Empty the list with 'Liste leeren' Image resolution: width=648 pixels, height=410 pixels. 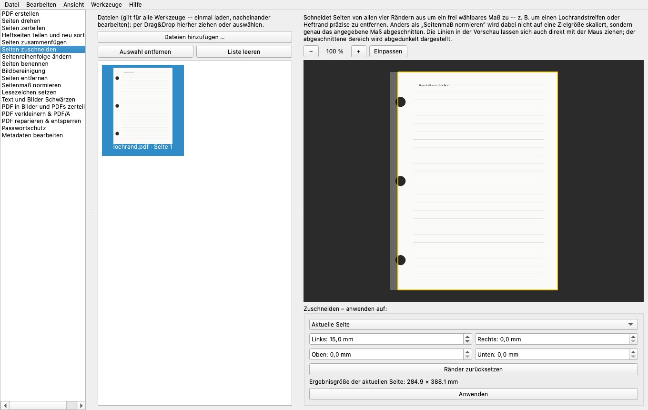pyautogui.click(x=244, y=51)
